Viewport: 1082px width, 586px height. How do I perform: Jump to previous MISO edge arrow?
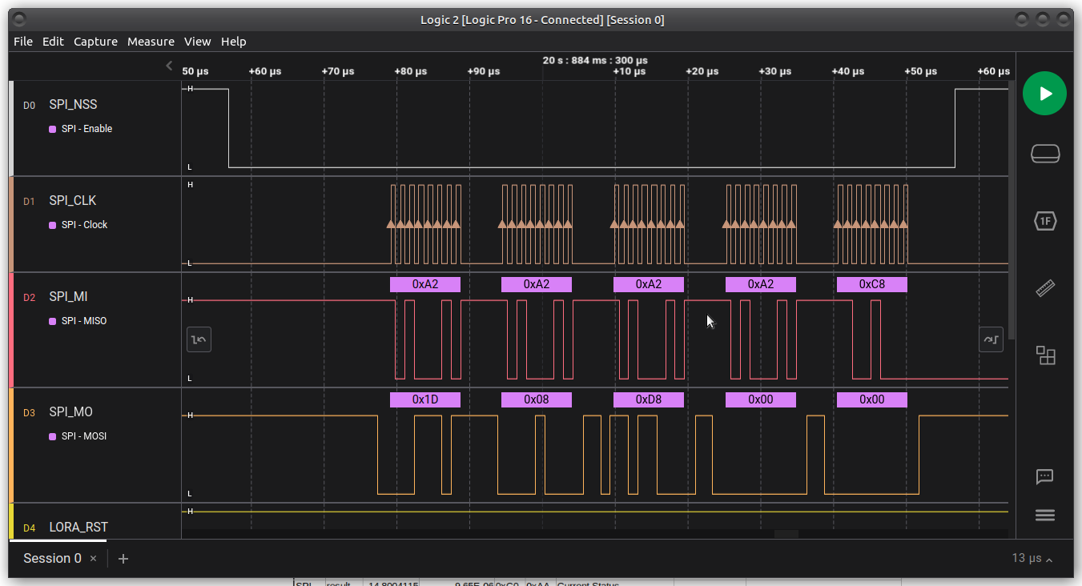tap(199, 339)
